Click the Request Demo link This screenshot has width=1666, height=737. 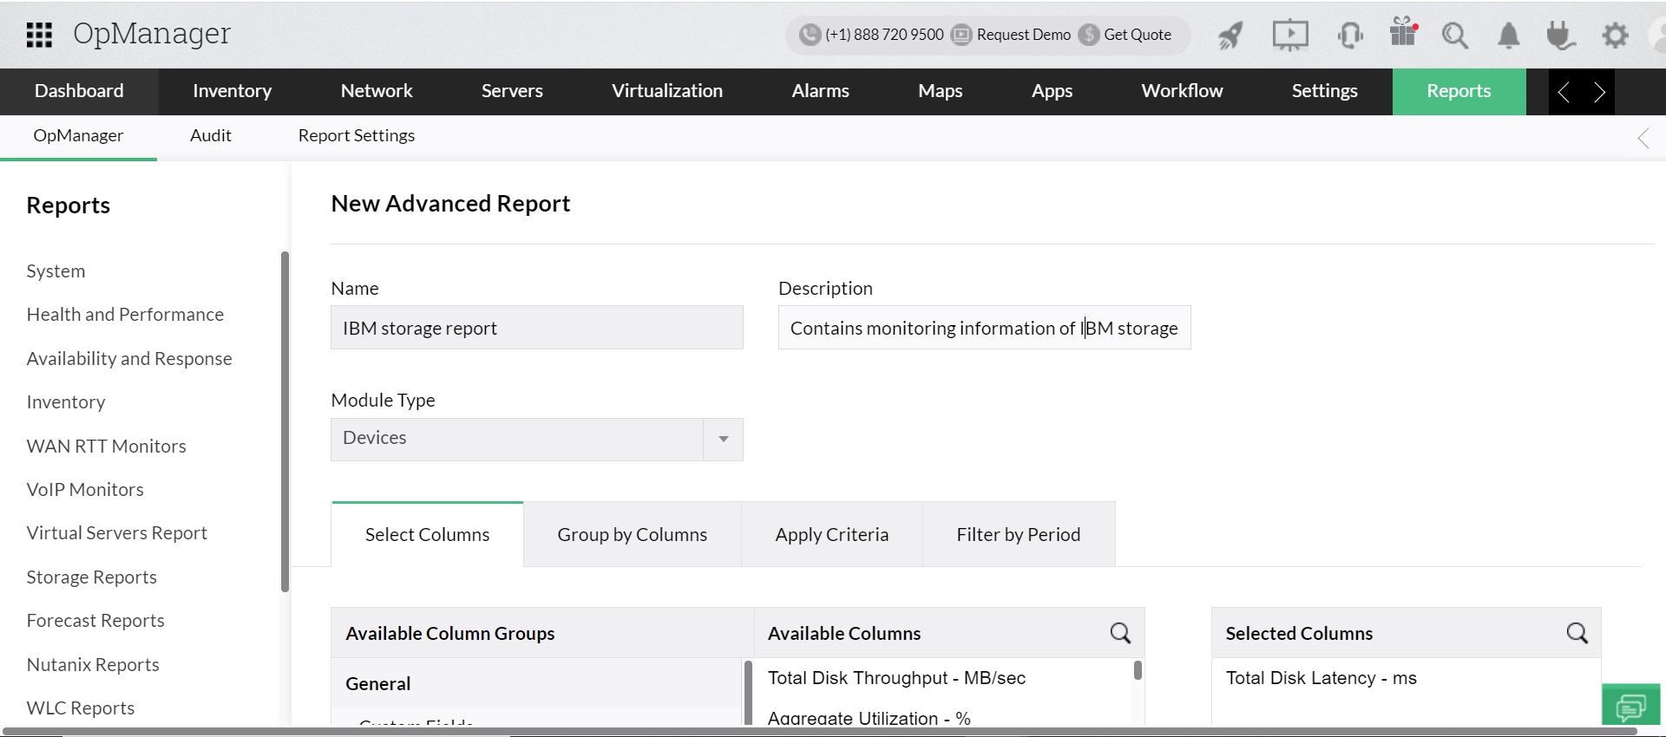1024,35
